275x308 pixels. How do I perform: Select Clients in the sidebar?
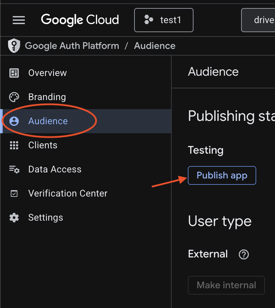(43, 145)
